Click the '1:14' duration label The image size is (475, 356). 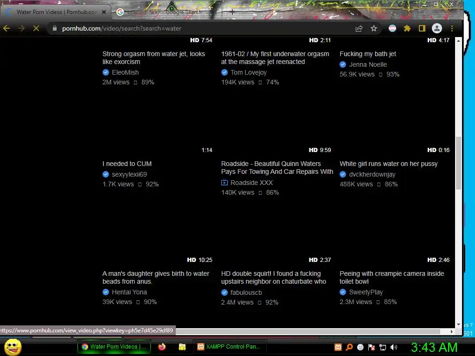(207, 150)
